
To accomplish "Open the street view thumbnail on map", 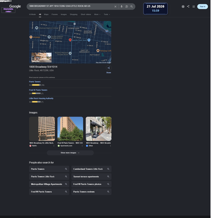I will pos(41,58).
